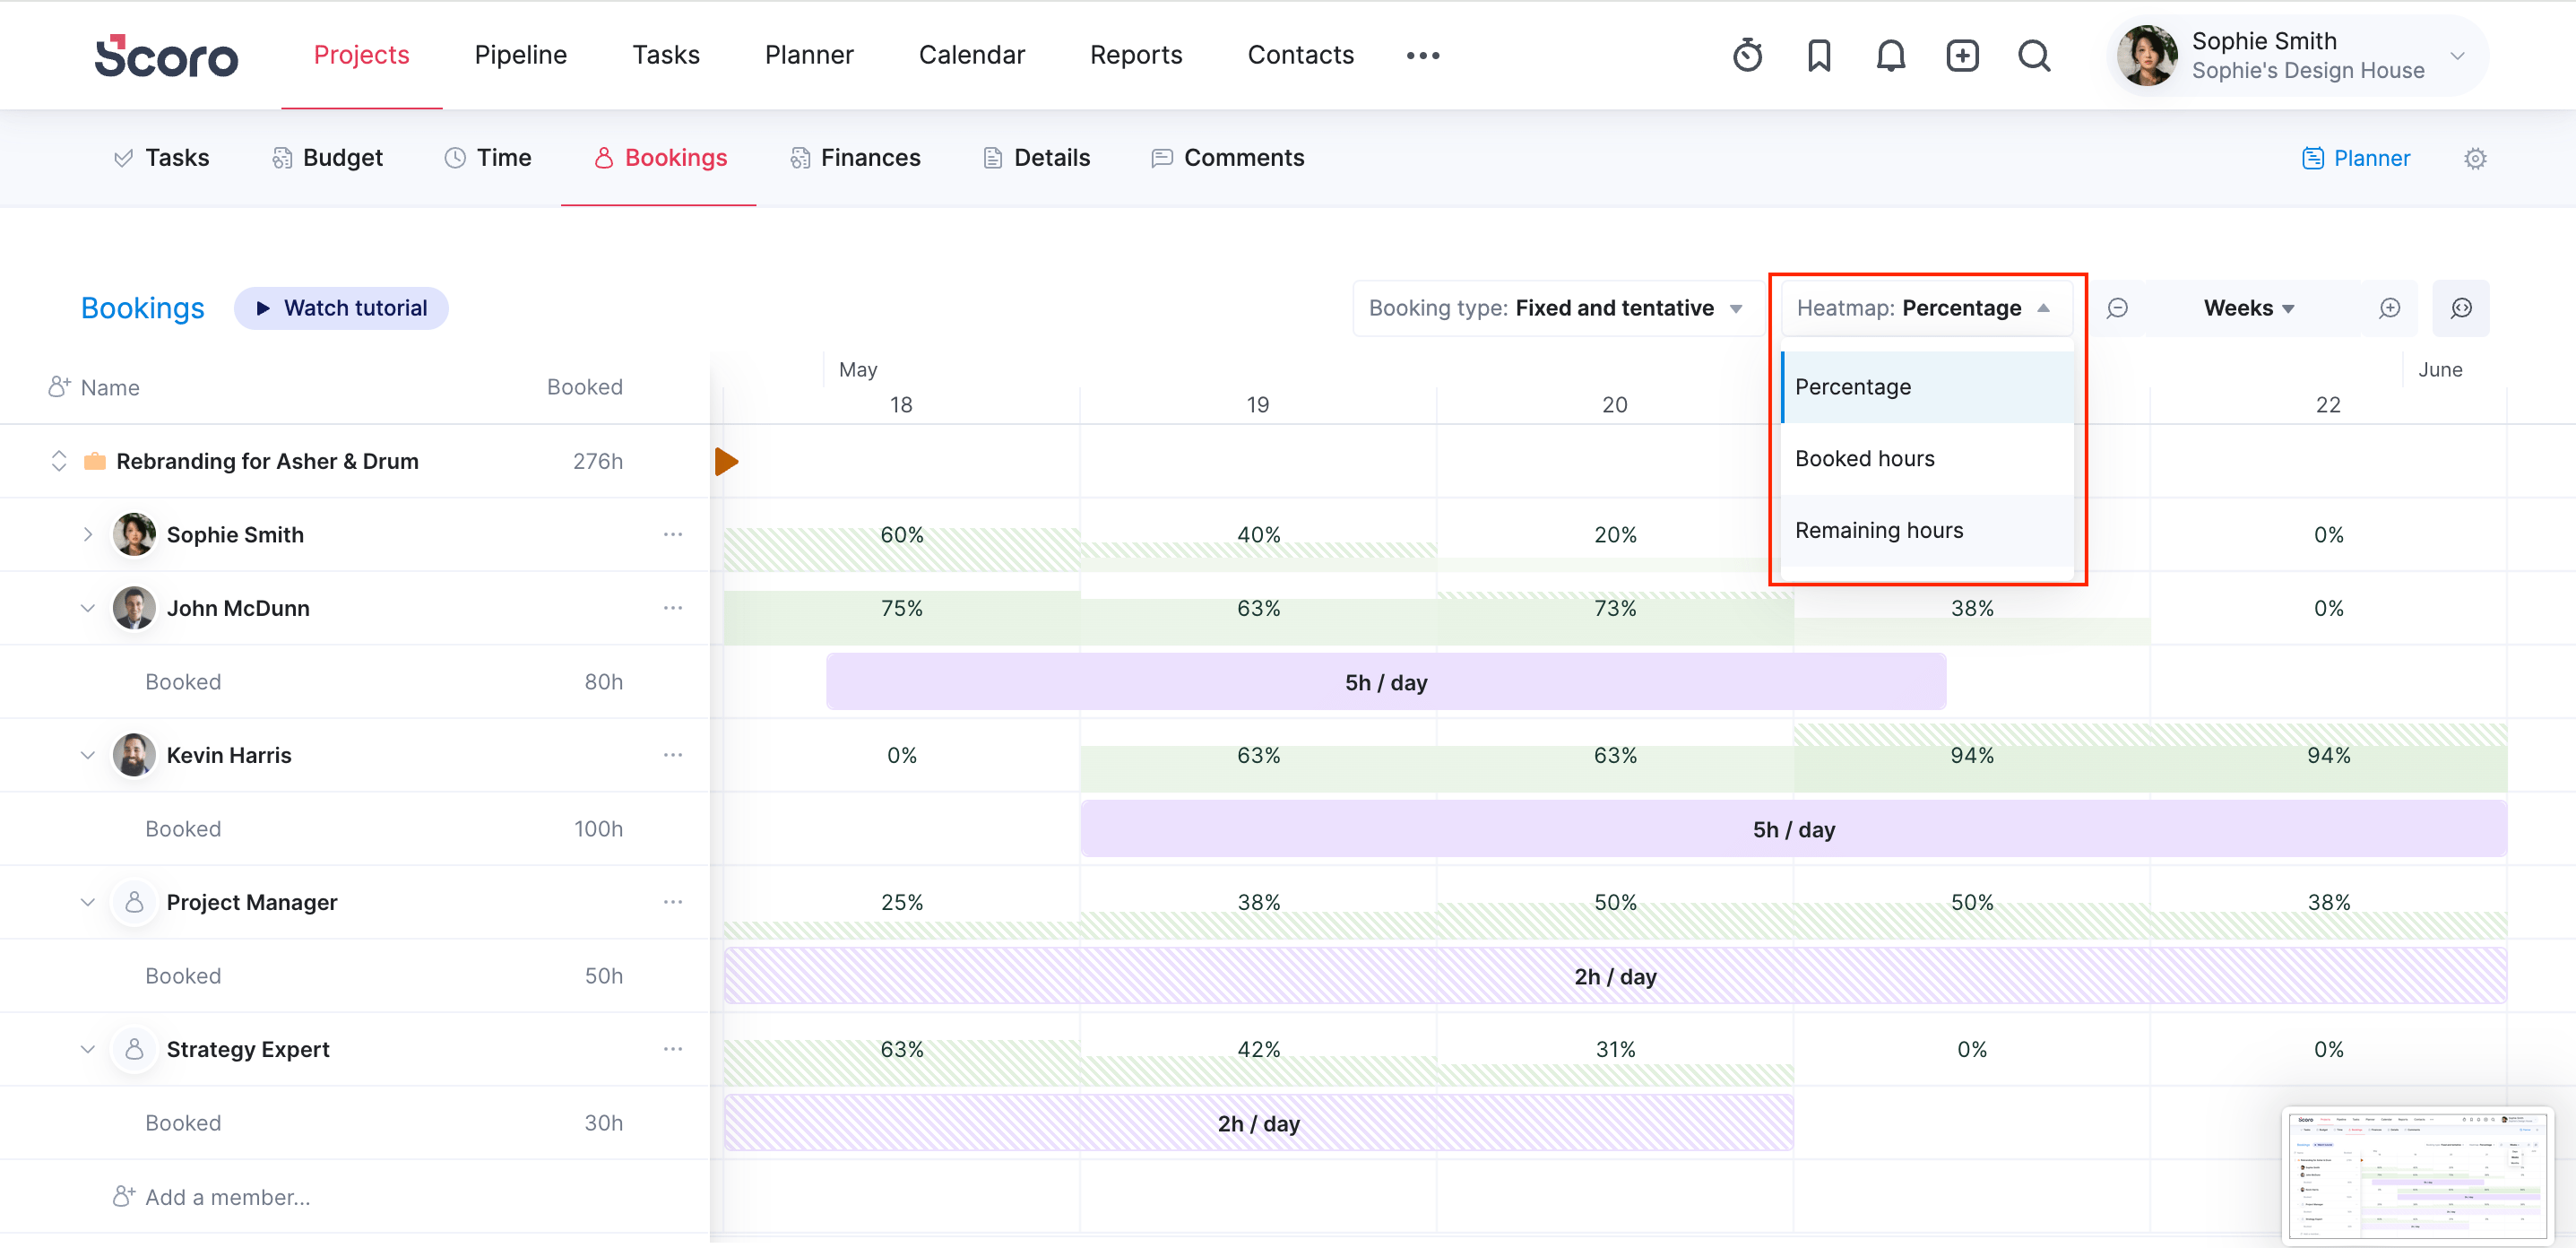Switch to the Comments tab
This screenshot has height=1248, width=2576.
(x=1228, y=158)
